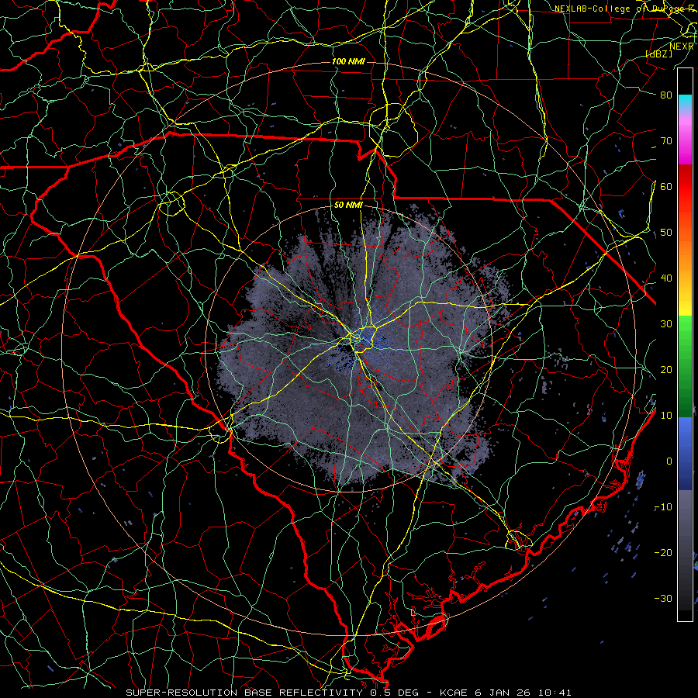Click the -10 value on the dBZ scale

663,507
